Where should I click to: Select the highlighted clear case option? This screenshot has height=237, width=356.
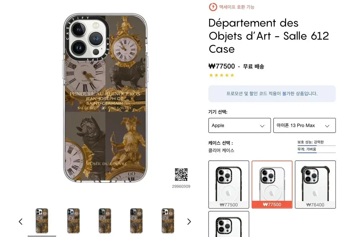(272, 184)
